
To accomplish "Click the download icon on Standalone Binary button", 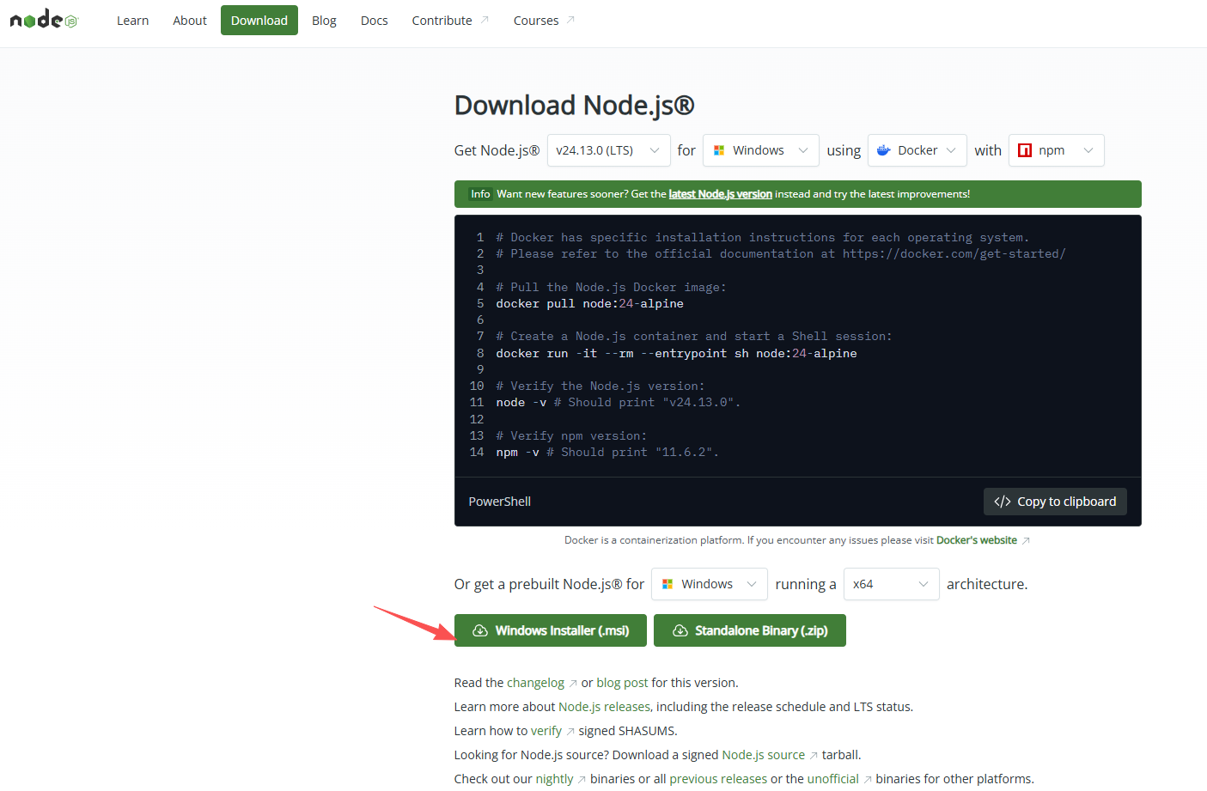I will [x=680, y=630].
